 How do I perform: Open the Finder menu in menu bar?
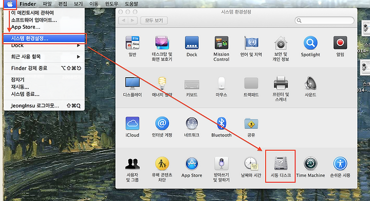[x=28, y=4]
